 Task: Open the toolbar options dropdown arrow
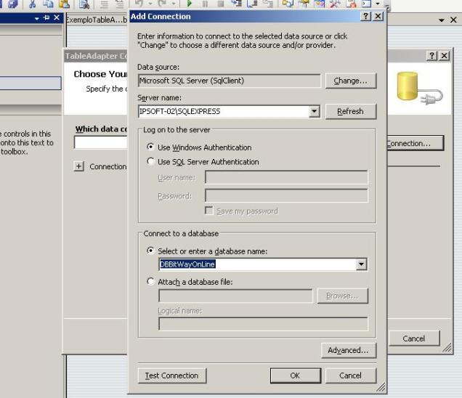pyautogui.click(x=378, y=4)
